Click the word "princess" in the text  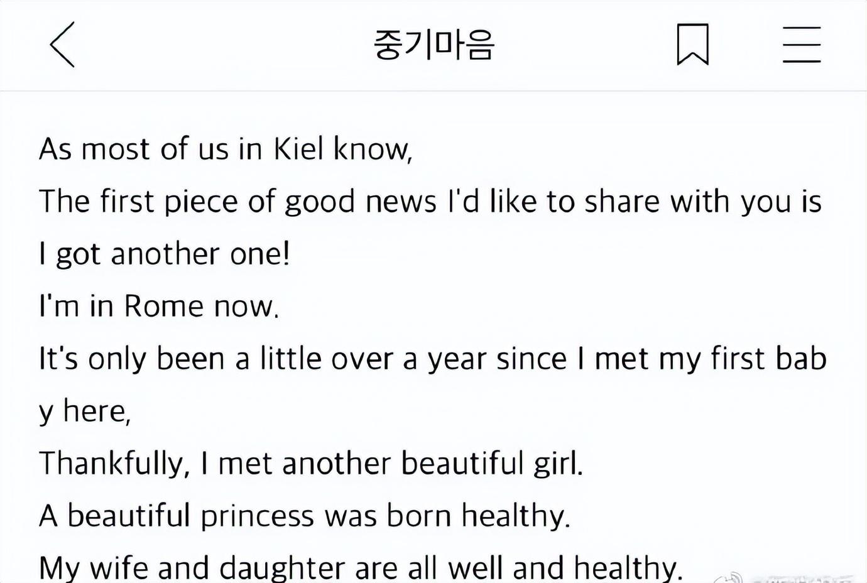[257, 516]
